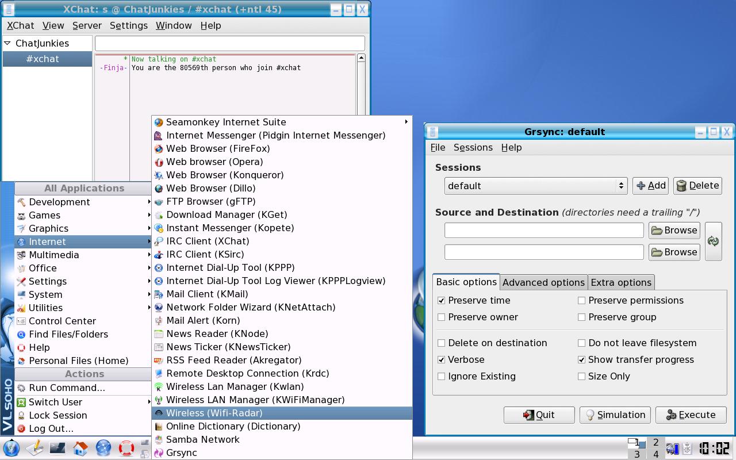Switch to virtual desktop 2 in pager
This screenshot has width=736, height=460.
655,442
